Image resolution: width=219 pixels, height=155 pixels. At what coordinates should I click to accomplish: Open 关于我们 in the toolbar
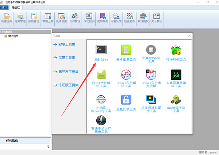pos(157,18)
